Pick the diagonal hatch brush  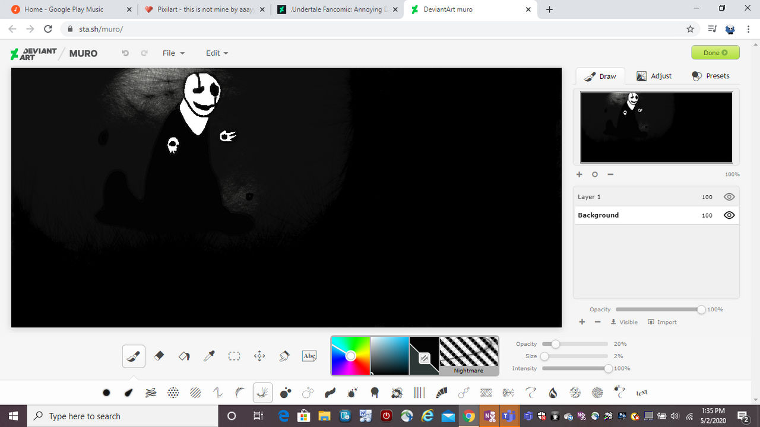click(x=195, y=393)
